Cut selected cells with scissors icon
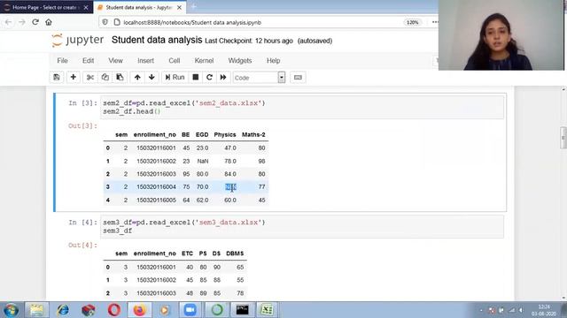The height and width of the screenshot is (318, 567). point(90,77)
